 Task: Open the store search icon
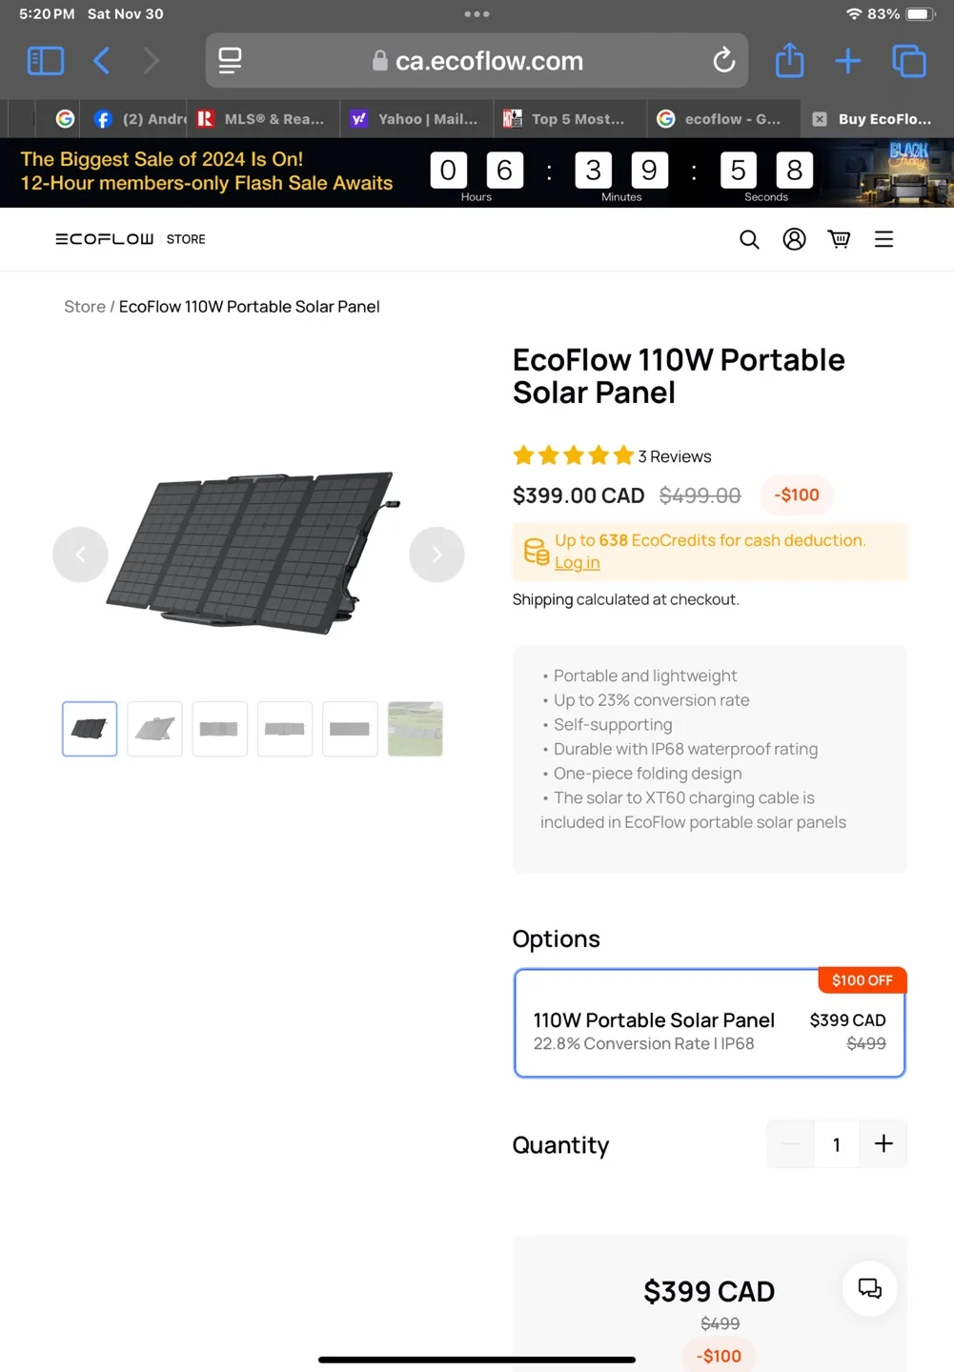coord(749,239)
